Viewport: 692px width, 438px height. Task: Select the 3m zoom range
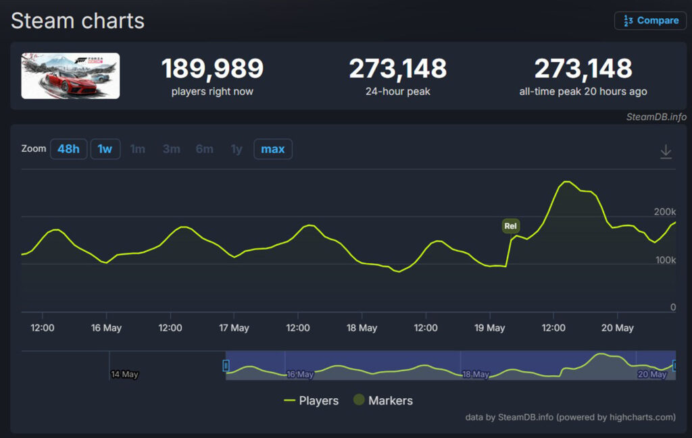coord(171,149)
